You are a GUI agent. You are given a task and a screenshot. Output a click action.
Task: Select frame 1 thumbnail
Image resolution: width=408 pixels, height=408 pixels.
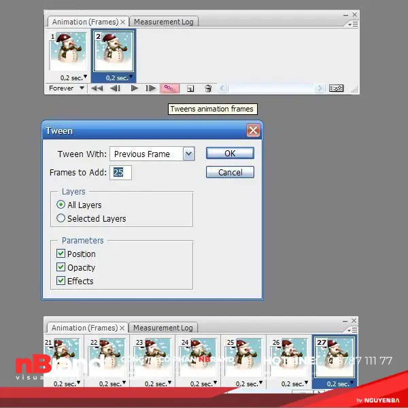tap(68, 52)
